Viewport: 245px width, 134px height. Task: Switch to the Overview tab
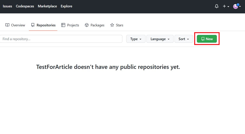[15, 25]
